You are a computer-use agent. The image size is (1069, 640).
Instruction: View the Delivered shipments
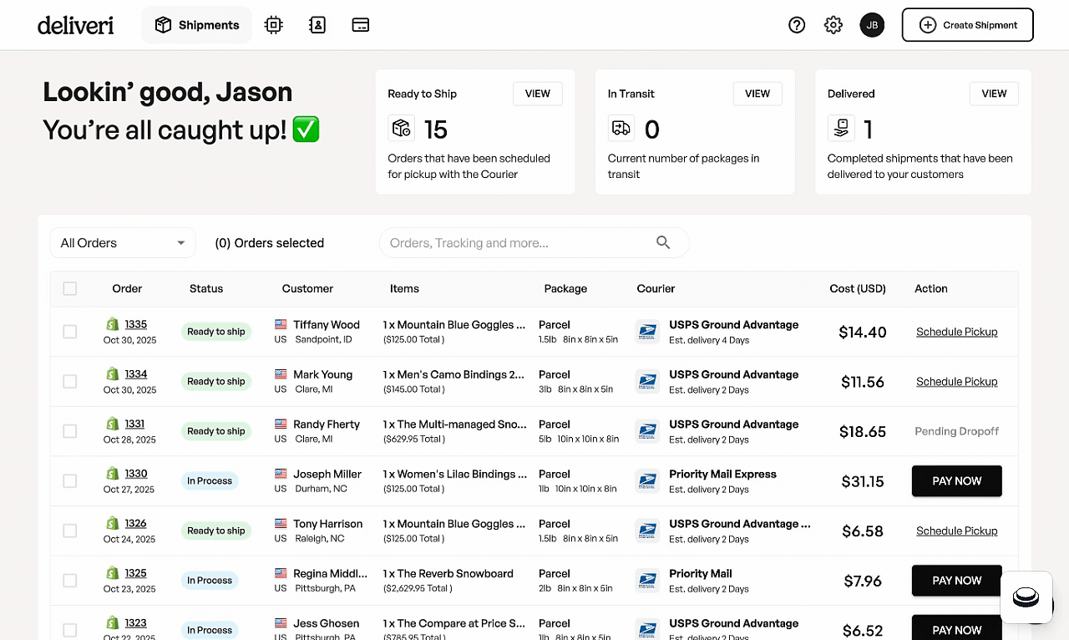tap(994, 94)
